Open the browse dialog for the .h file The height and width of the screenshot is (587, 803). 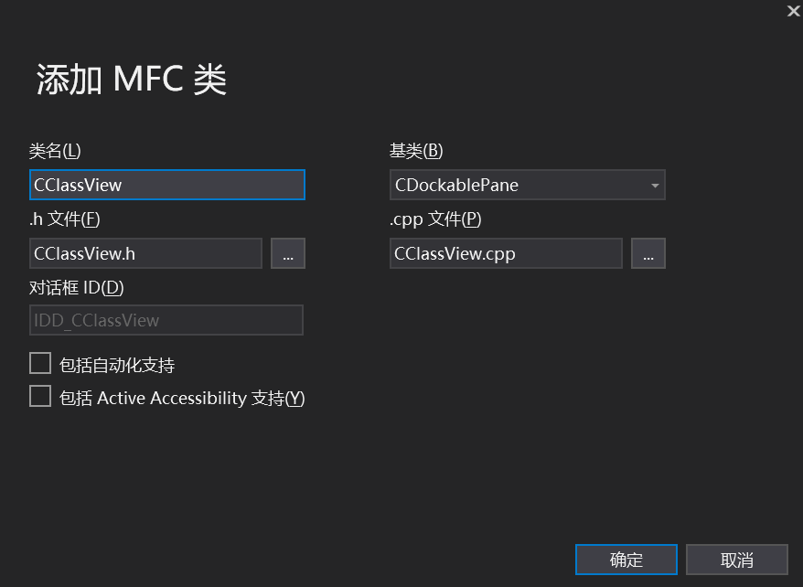coord(288,253)
